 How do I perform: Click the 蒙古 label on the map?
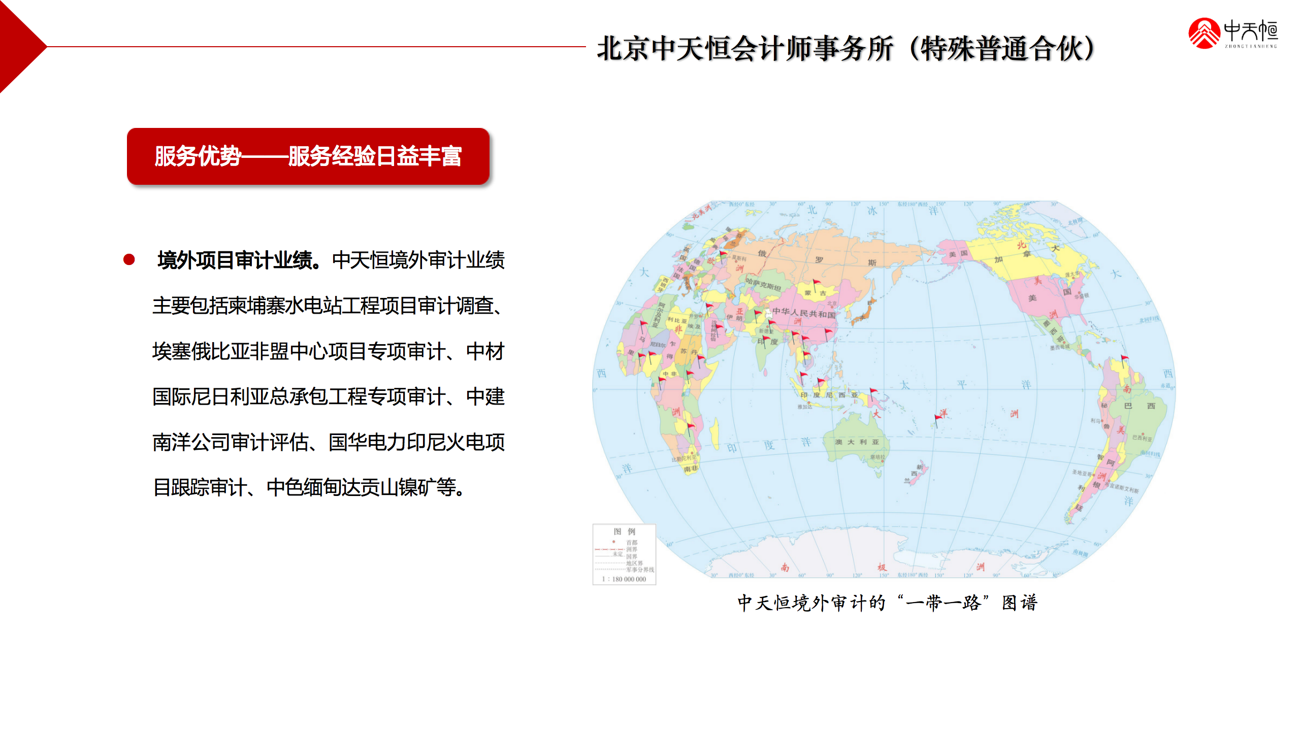(x=815, y=293)
